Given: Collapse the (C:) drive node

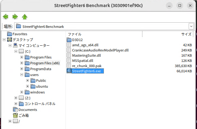Looking at the screenshot, I should click(x=16, y=51).
